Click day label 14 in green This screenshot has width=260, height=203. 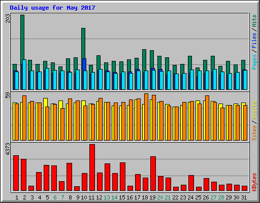pyautogui.click(x=114, y=197)
